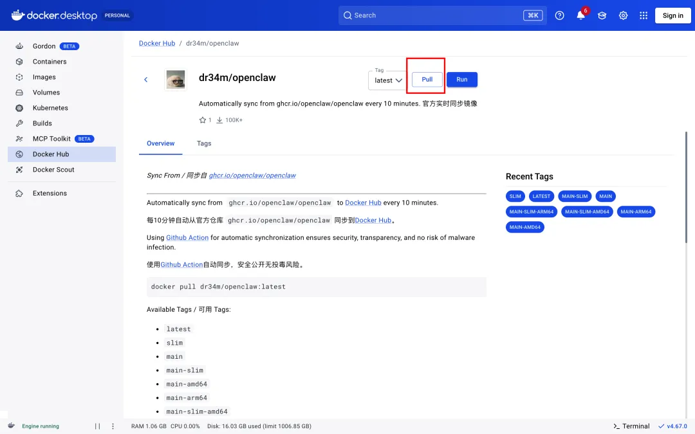Click 'main-slim-amd64' in available tags list
695x434 pixels.
[197, 411]
